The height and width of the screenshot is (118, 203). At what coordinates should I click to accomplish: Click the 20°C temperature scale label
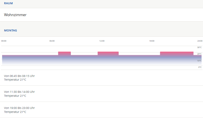[x=199, y=54]
